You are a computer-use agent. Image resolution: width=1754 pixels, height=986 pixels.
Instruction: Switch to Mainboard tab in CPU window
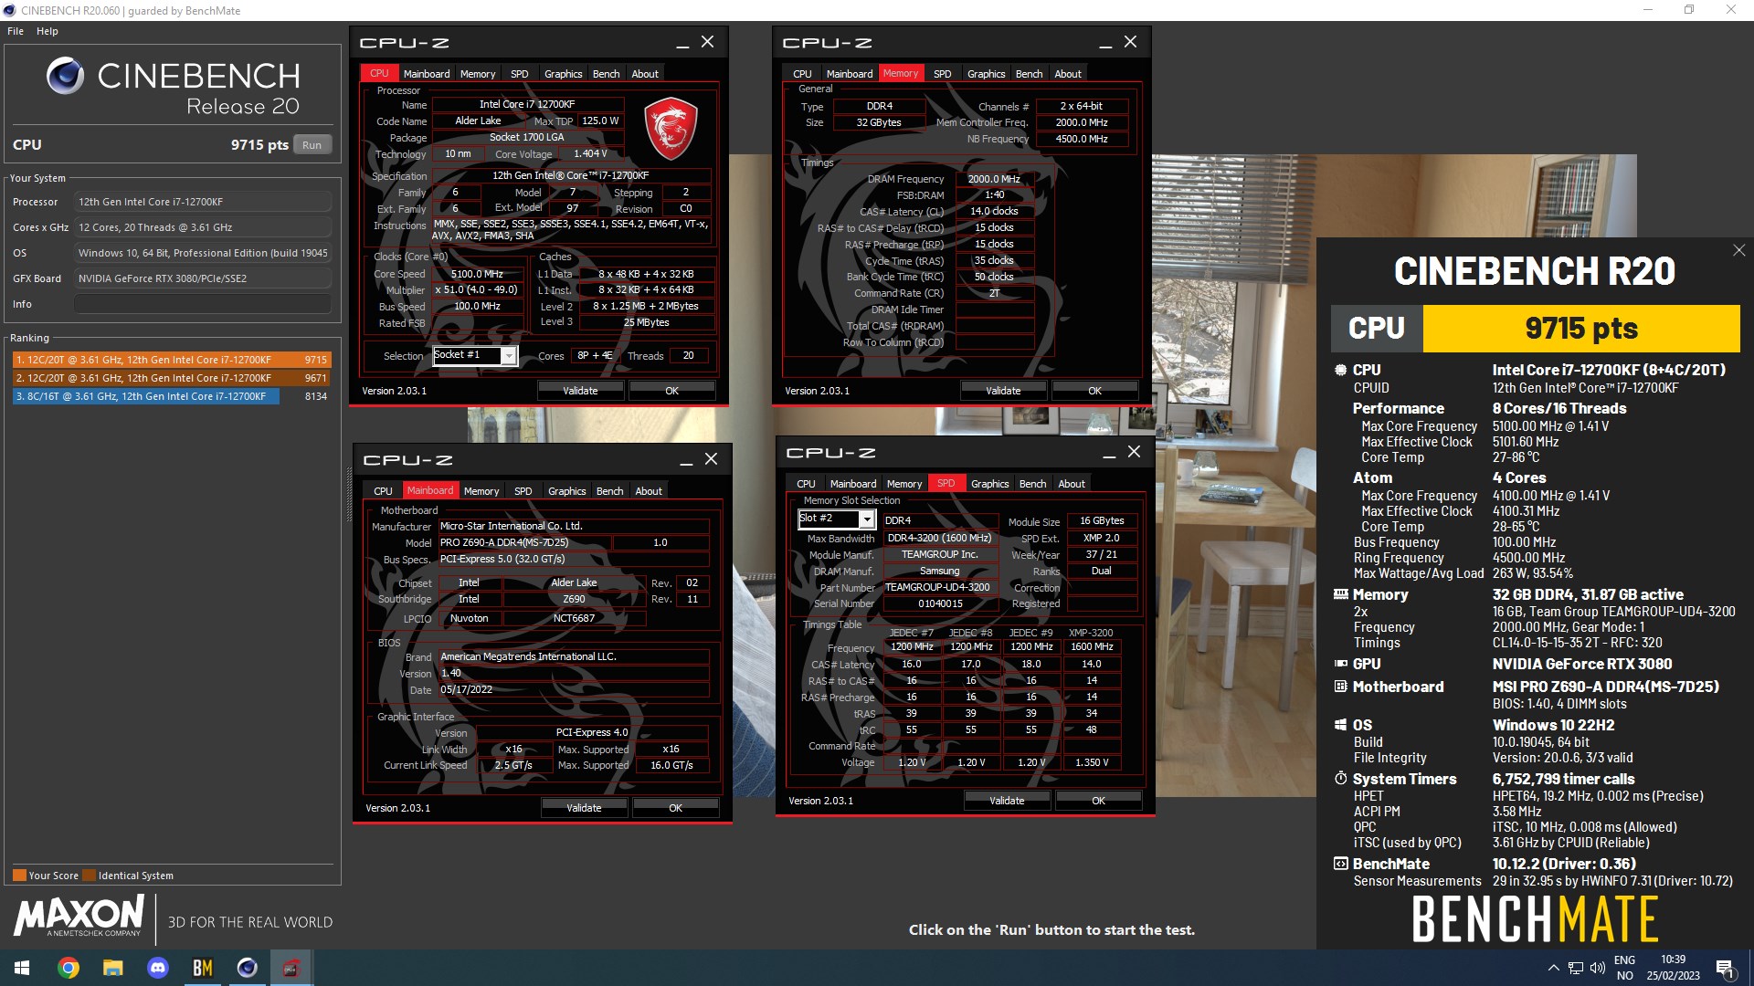426,74
